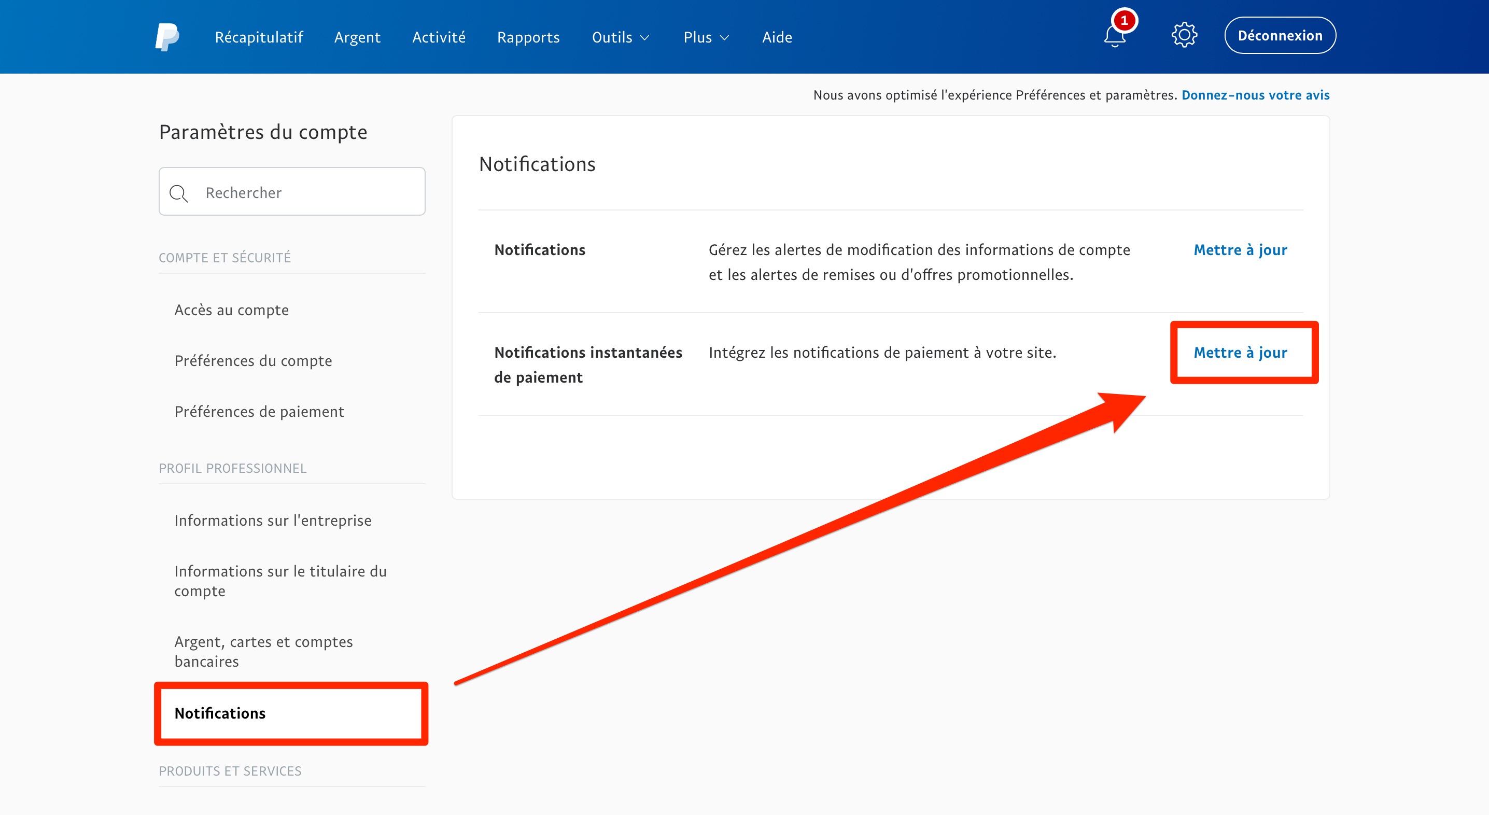Open the Récapitulatif tab

(x=258, y=37)
